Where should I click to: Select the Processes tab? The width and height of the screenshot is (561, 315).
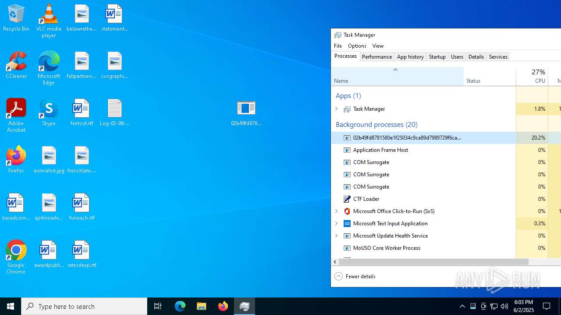point(345,56)
